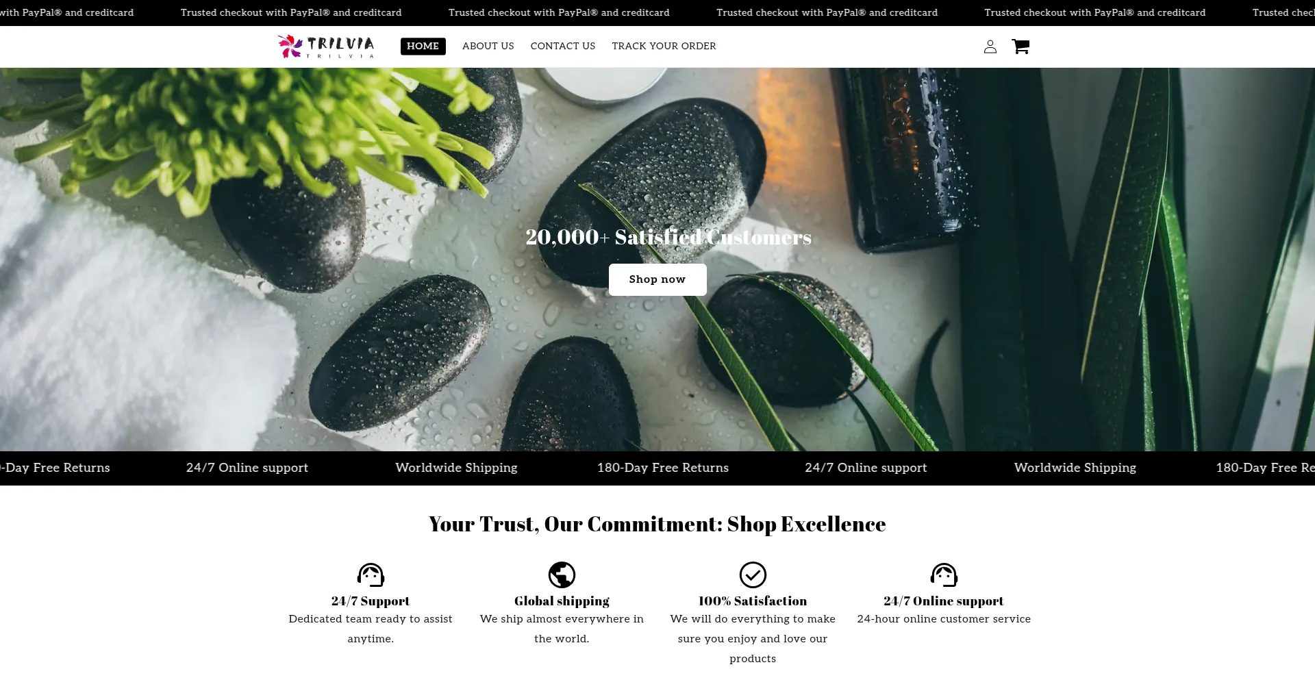The image size is (1315, 680).
Task: Go to the HOME menu item
Action: pos(423,46)
